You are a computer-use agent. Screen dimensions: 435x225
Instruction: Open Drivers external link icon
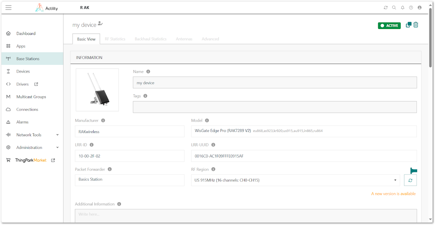(36, 84)
